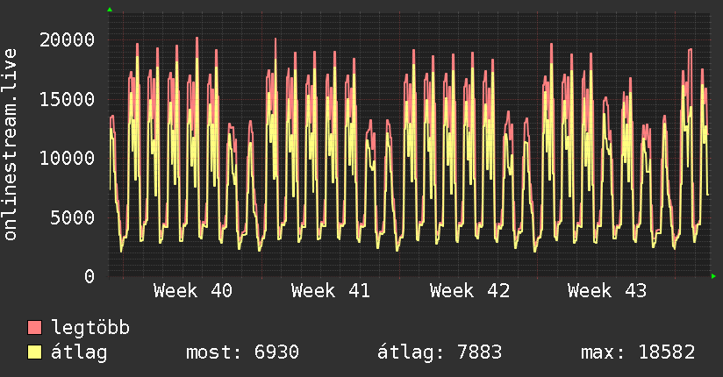The height and width of the screenshot is (377, 723).
Task: Click the yellow átlag legend swatch
Action: (x=35, y=352)
